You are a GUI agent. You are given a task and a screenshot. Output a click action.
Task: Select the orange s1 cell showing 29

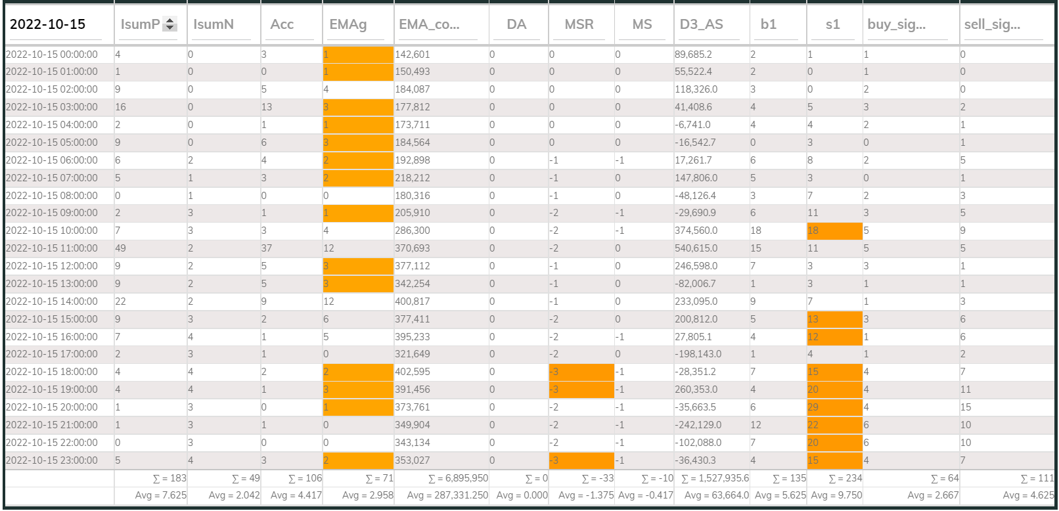[x=834, y=407]
